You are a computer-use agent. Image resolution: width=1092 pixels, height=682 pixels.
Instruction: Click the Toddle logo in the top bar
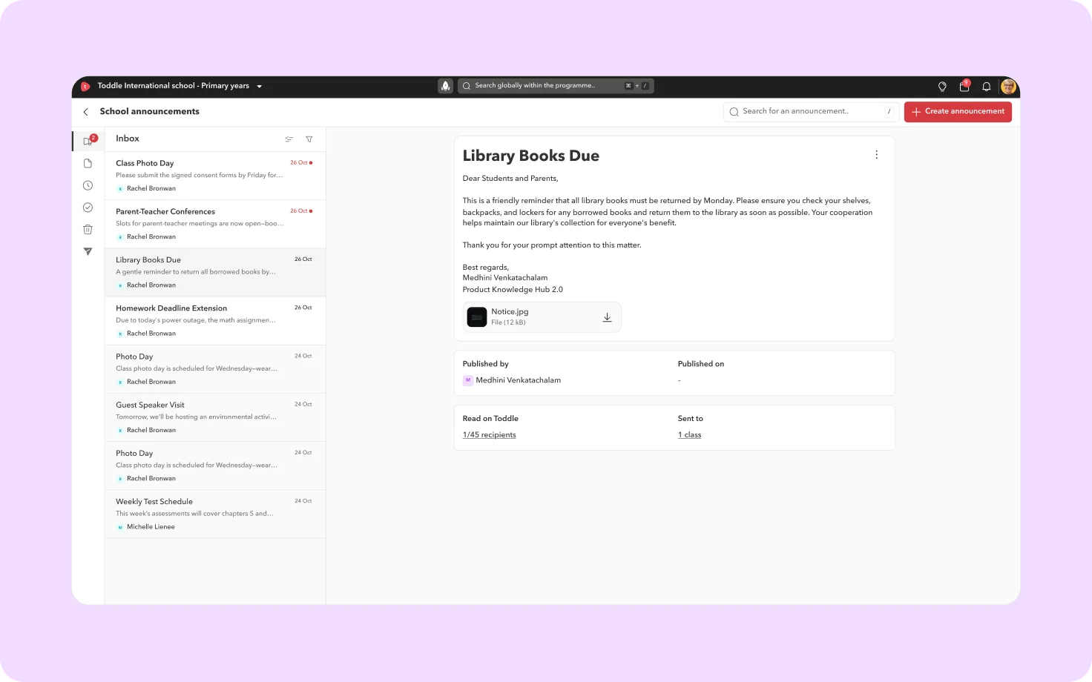(x=85, y=86)
